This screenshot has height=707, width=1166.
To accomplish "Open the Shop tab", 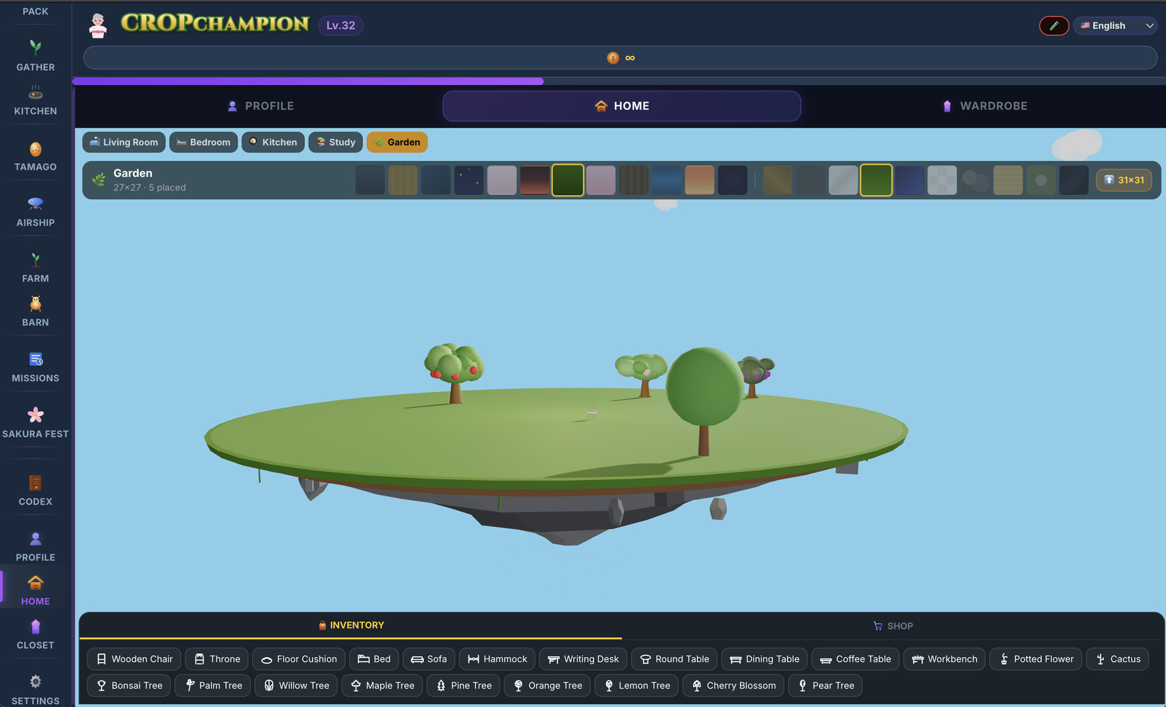I will point(893,626).
